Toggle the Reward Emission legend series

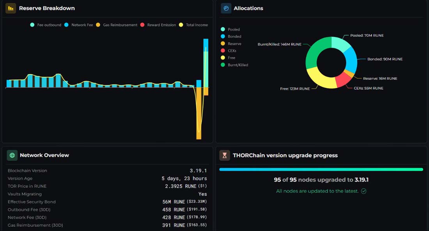click(158, 25)
